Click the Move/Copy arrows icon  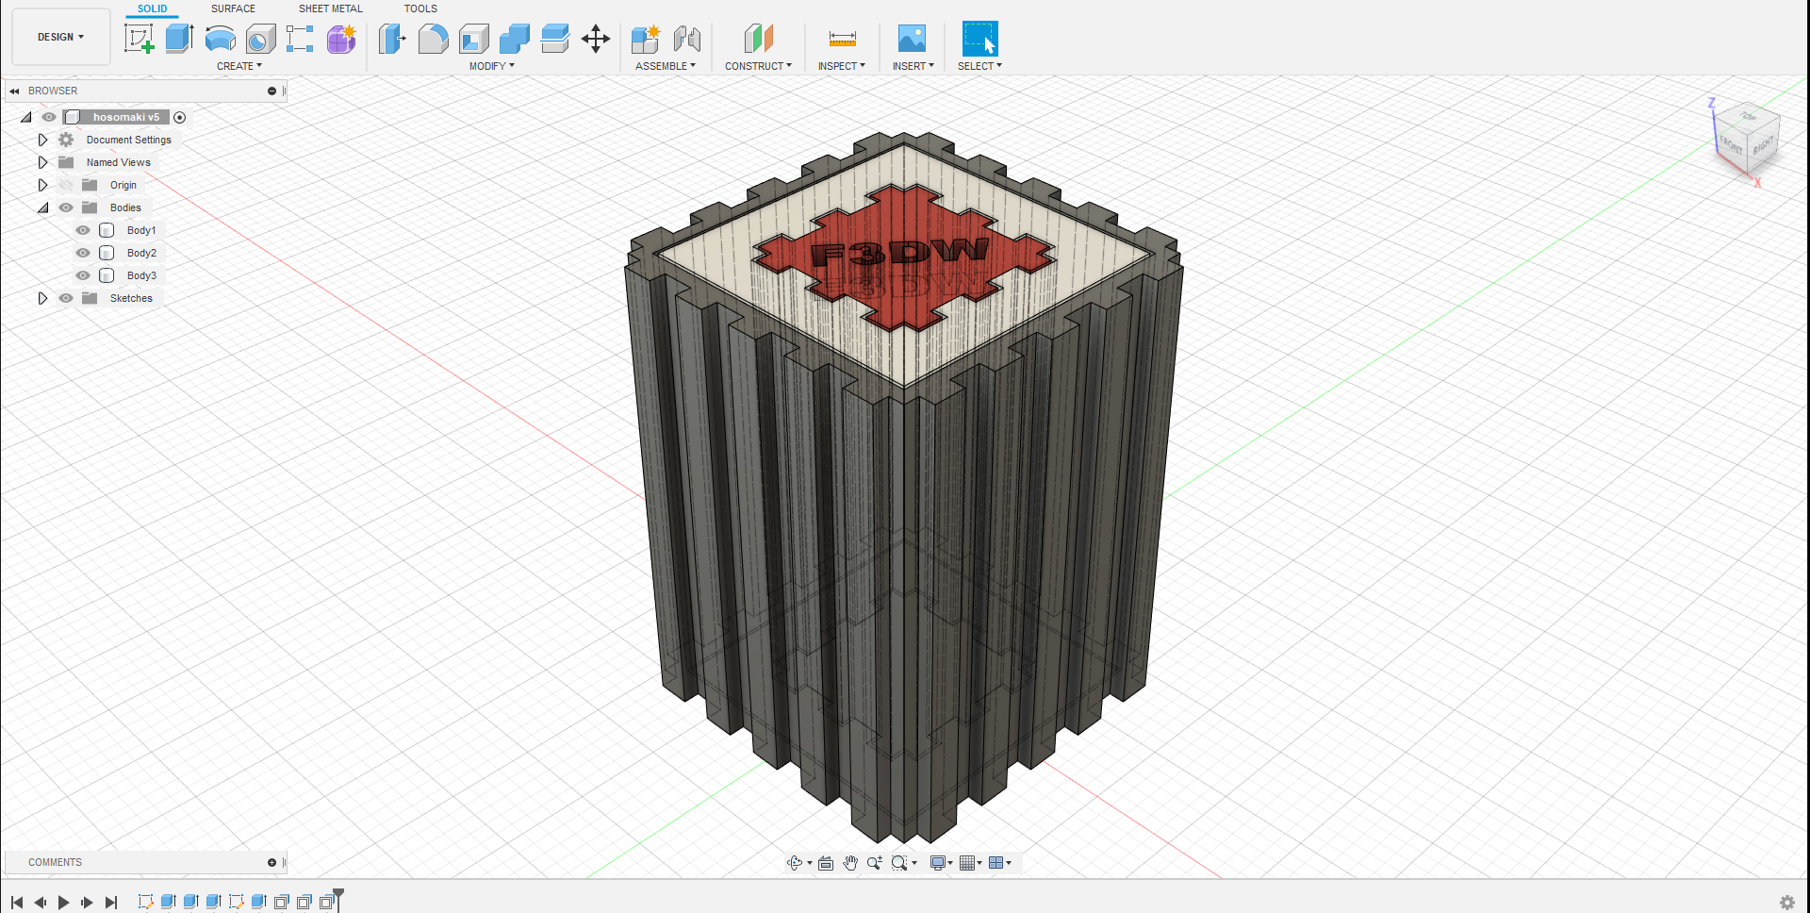(x=595, y=39)
